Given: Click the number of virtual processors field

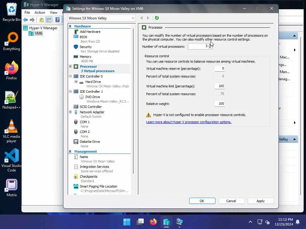Looking at the screenshot, I should pyautogui.click(x=198, y=46).
